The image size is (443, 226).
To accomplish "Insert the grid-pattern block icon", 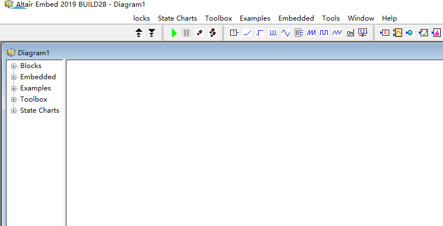I will [299, 33].
